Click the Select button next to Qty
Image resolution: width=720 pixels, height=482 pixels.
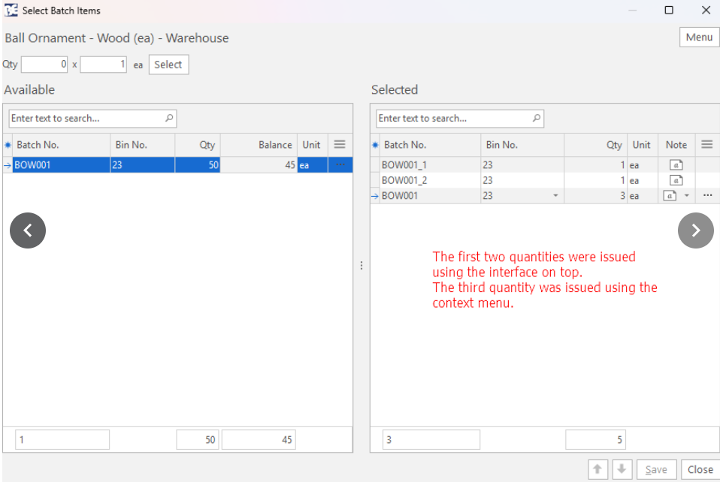coord(168,65)
